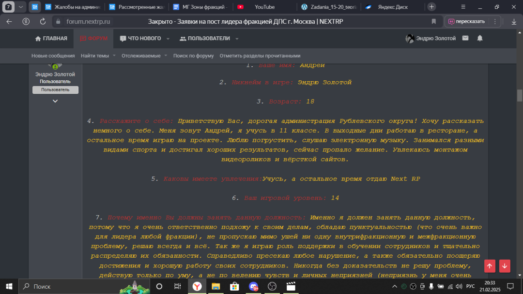Open the browser downloads arrow icon
Screen dimensions: 523x294
tap(513, 22)
